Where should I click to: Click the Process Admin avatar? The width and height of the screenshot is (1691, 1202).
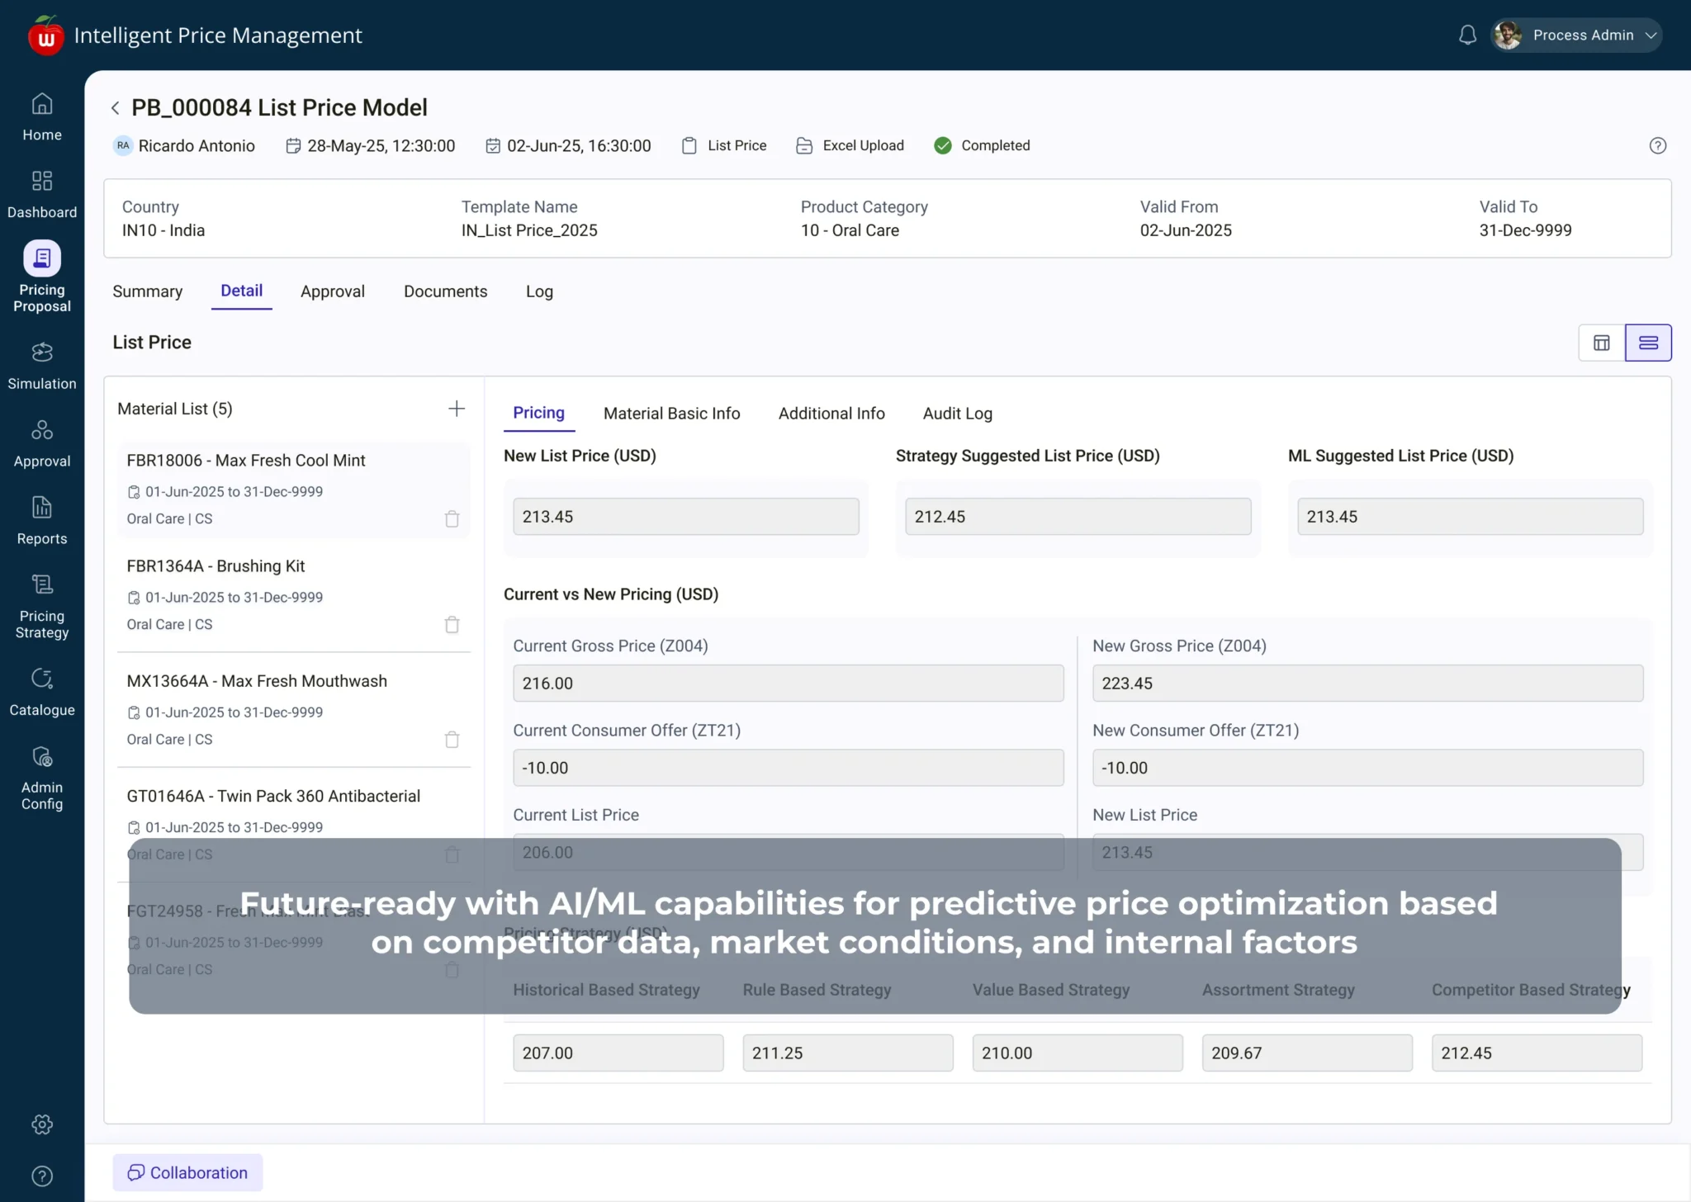1508,35
